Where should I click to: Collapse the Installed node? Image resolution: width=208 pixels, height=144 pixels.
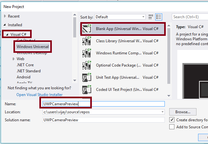click(x=5, y=25)
